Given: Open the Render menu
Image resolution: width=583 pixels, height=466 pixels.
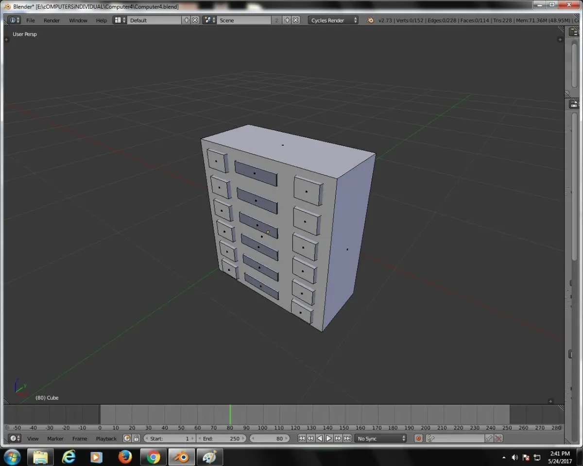Looking at the screenshot, I should (x=52, y=20).
